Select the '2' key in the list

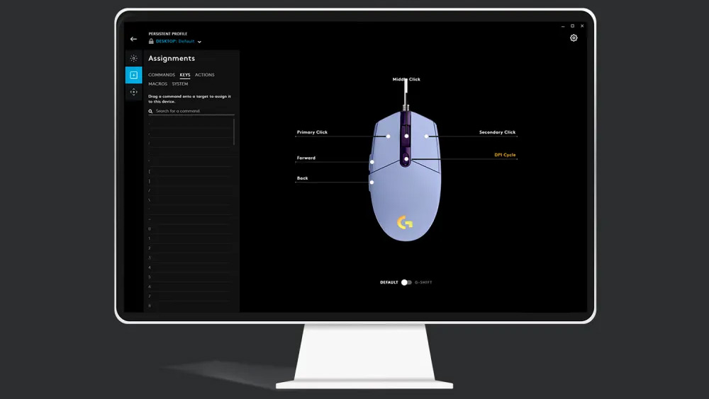click(x=190, y=248)
